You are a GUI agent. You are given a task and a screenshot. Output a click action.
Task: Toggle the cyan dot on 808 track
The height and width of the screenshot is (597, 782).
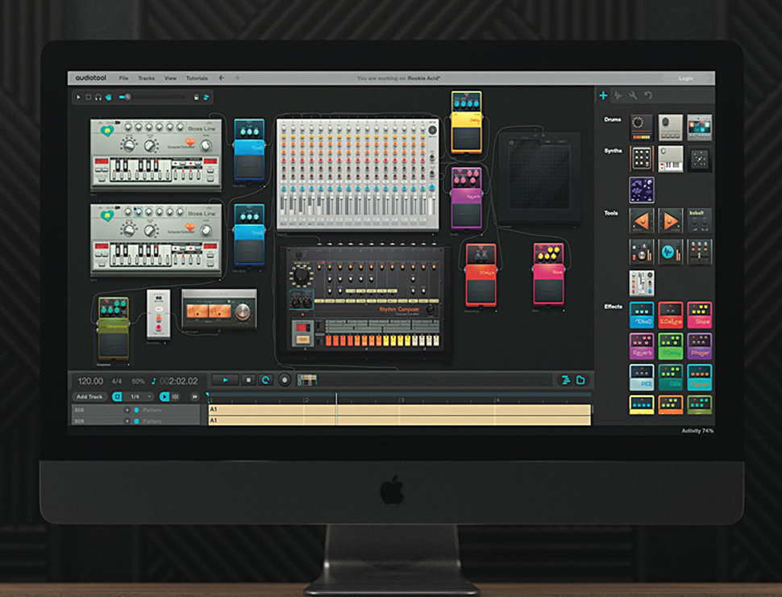click(x=137, y=411)
